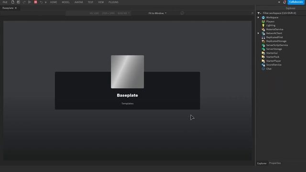Click the Players service icon
The height and width of the screenshot is (172, 306).
263,21
